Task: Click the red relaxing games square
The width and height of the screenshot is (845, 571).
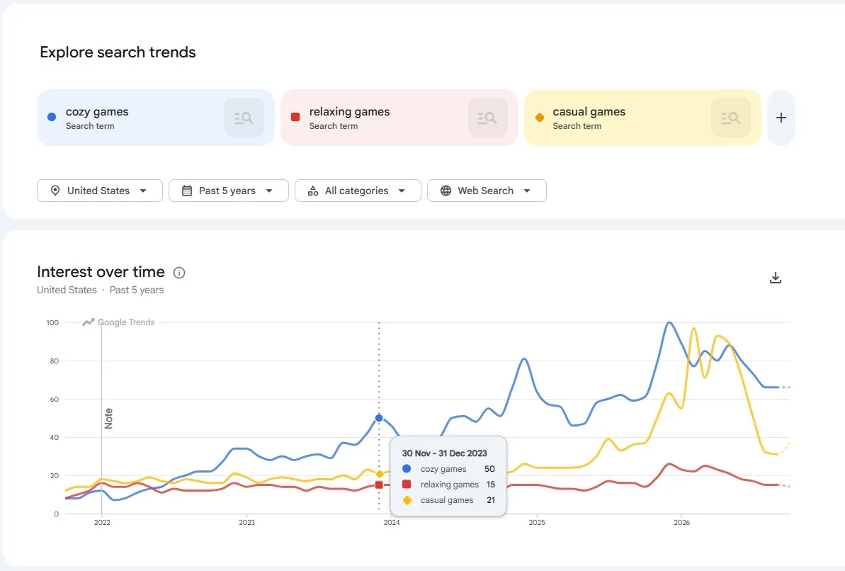Action: point(295,117)
